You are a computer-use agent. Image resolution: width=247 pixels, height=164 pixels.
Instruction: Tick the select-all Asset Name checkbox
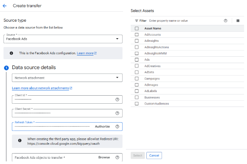137,29
